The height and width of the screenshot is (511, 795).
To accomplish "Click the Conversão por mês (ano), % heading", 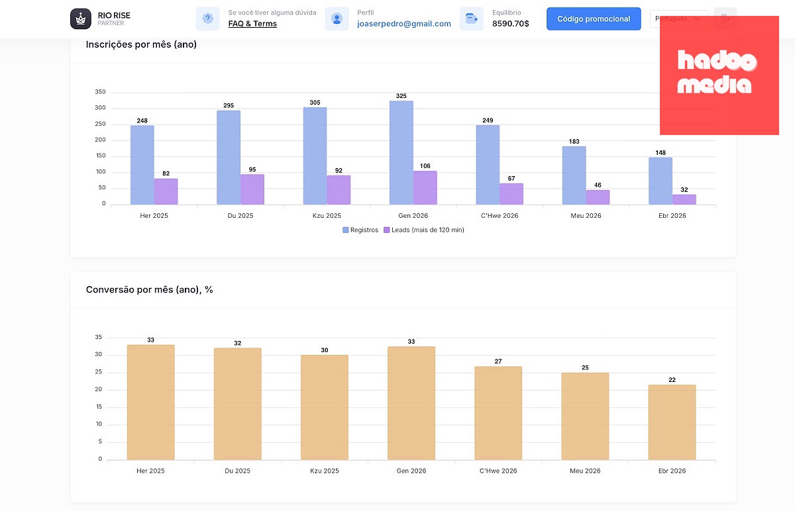I will point(149,289).
